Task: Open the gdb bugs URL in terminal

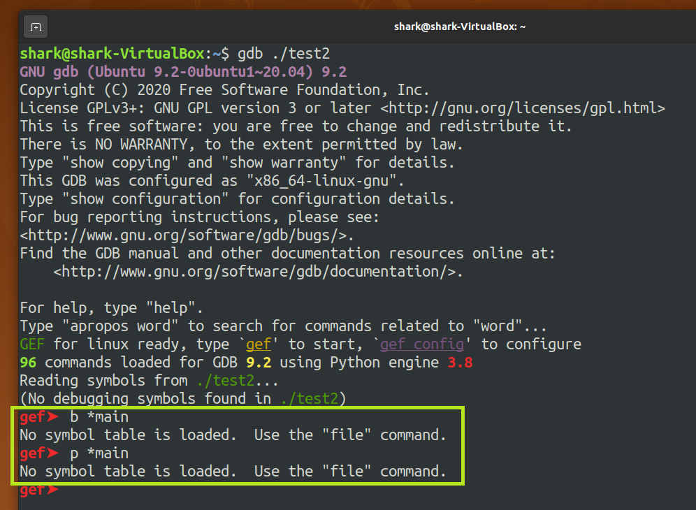Action: tap(183, 235)
